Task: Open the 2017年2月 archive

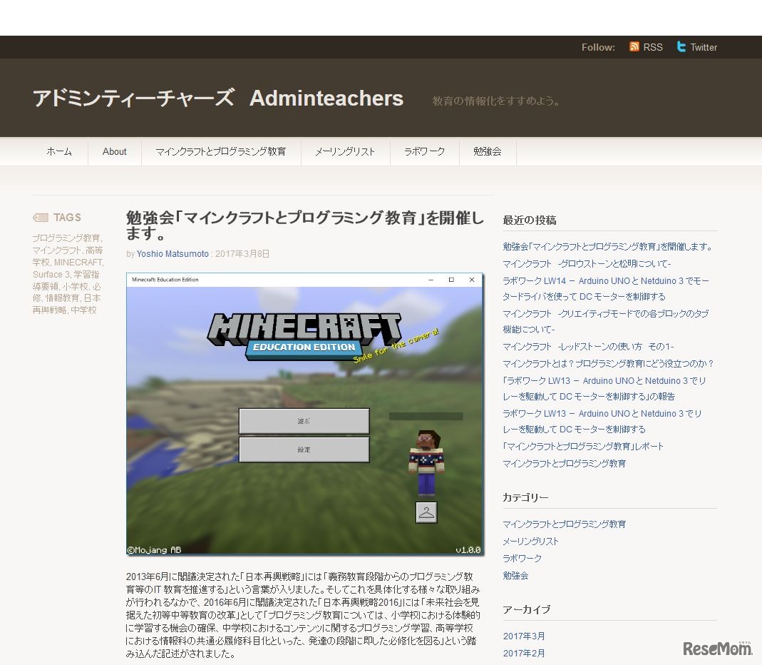Action: (524, 653)
